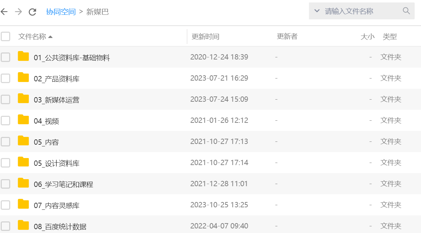Click the search magnifier icon
The width and height of the screenshot is (421, 233).
(406, 11)
